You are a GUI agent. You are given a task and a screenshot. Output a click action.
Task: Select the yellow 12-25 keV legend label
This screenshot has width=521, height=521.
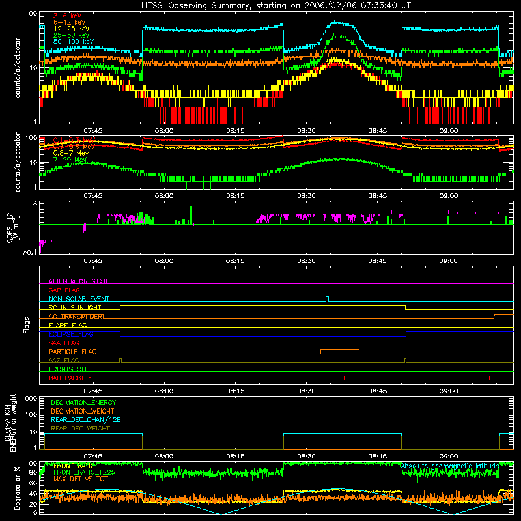coord(72,29)
